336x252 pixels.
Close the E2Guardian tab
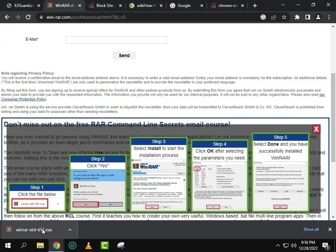[39, 6]
